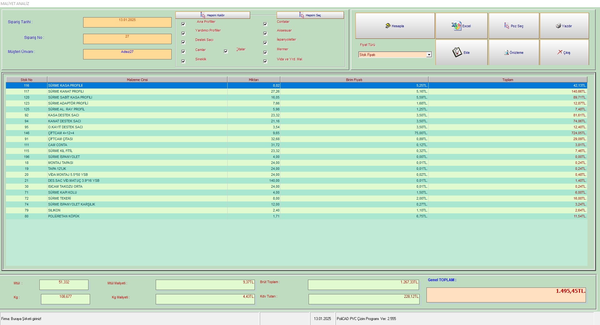Open the Fiyat Türü dropdown arrow

click(x=429, y=55)
